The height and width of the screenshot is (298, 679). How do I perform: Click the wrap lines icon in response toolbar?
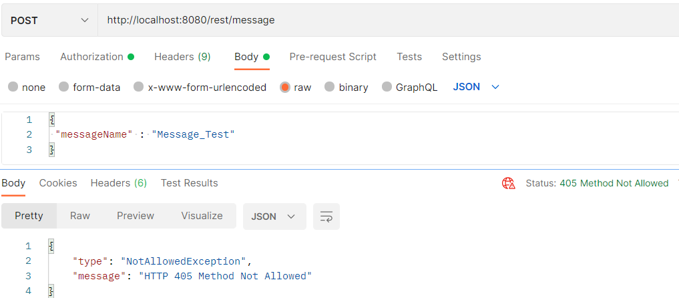click(x=326, y=216)
